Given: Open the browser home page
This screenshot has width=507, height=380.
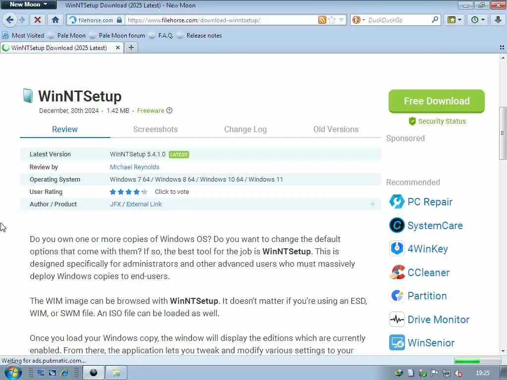Looking at the screenshot, I should (x=55, y=20).
